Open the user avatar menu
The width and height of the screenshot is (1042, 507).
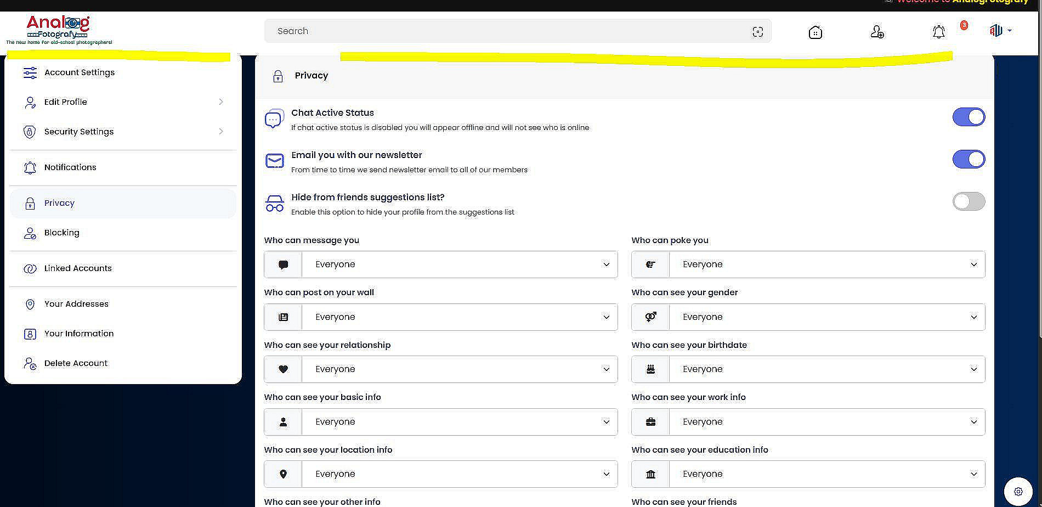(x=1000, y=31)
